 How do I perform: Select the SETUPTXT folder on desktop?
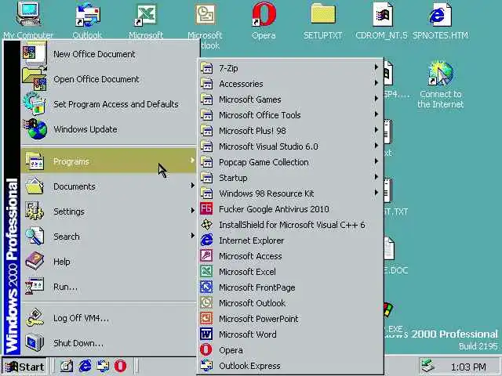tap(323, 14)
